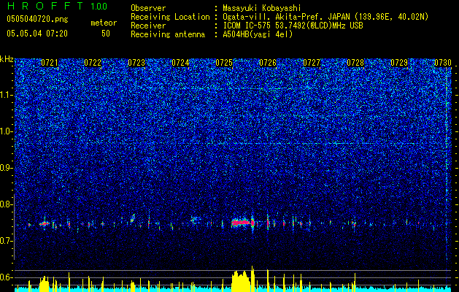Click the 'Receiver' field label

pyautogui.click(x=148, y=26)
